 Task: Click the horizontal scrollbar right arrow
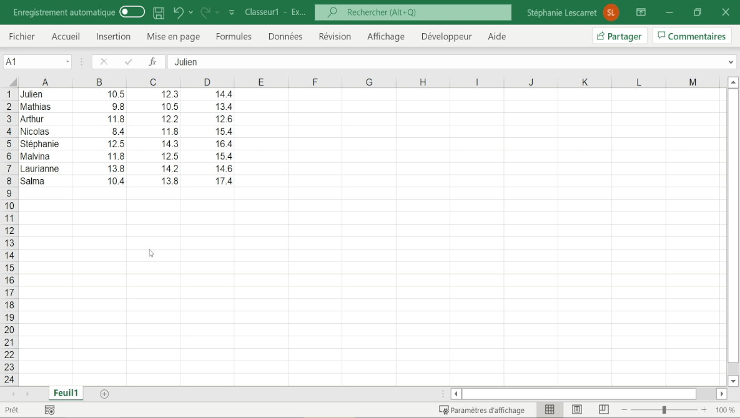tap(722, 394)
